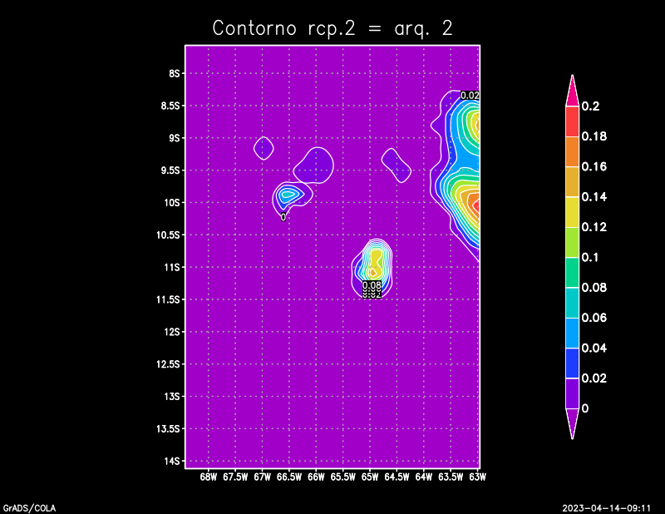Click the purple arrow below the colorbar
Screen dimensions: 665x514
572,423
